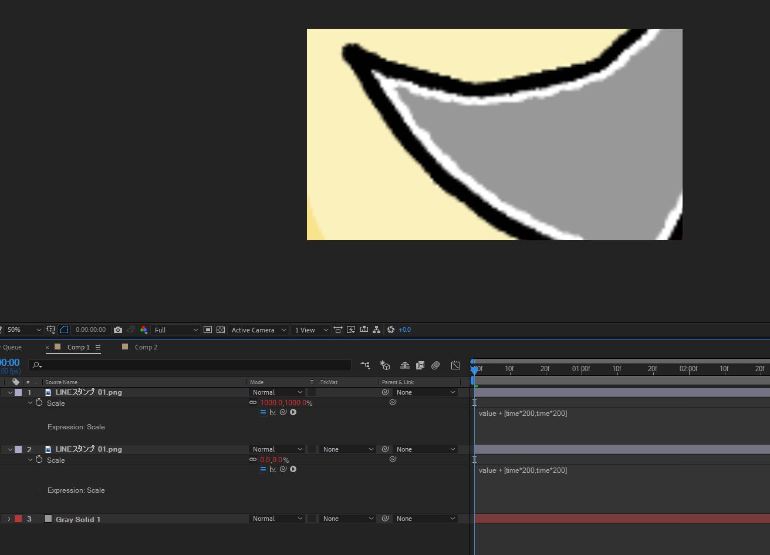
Task: Click layer 1 expression text in timeline
Action: coord(523,413)
